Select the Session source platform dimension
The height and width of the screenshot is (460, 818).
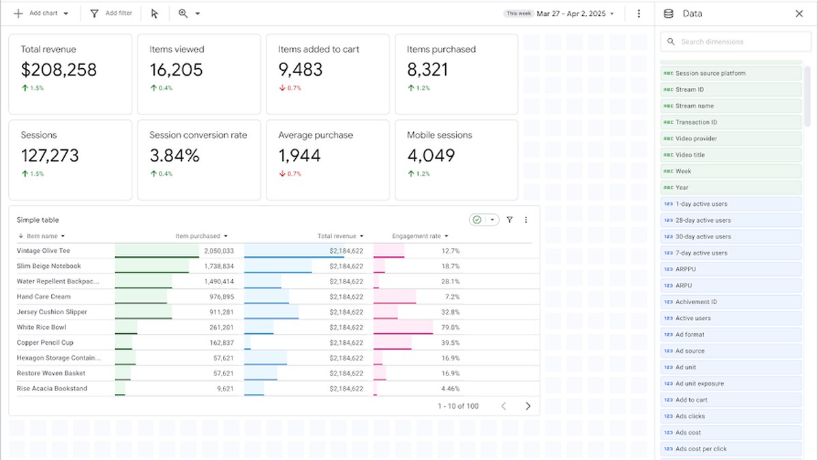[731, 73]
